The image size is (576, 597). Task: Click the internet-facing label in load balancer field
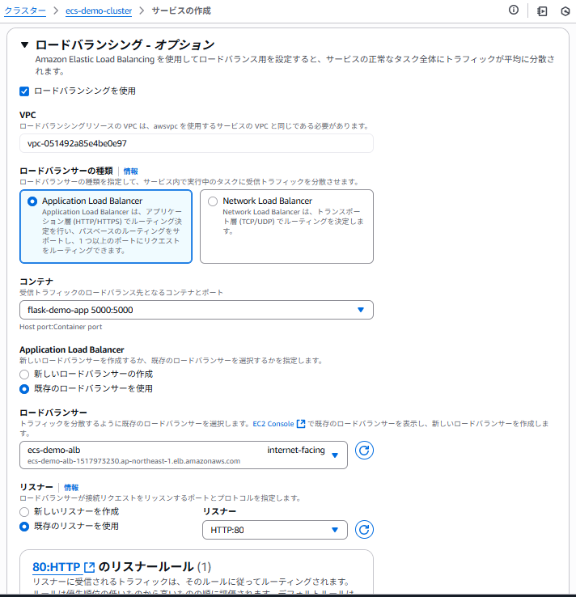pyautogui.click(x=296, y=450)
